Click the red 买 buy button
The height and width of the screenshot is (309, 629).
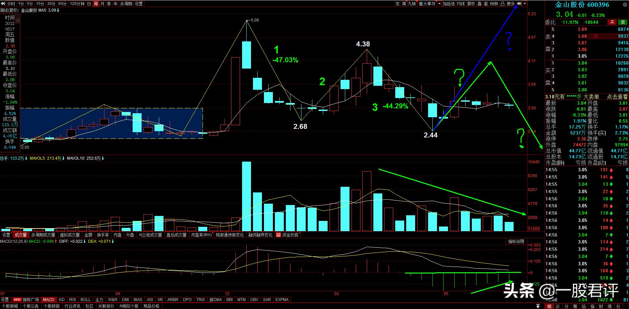click(x=612, y=22)
